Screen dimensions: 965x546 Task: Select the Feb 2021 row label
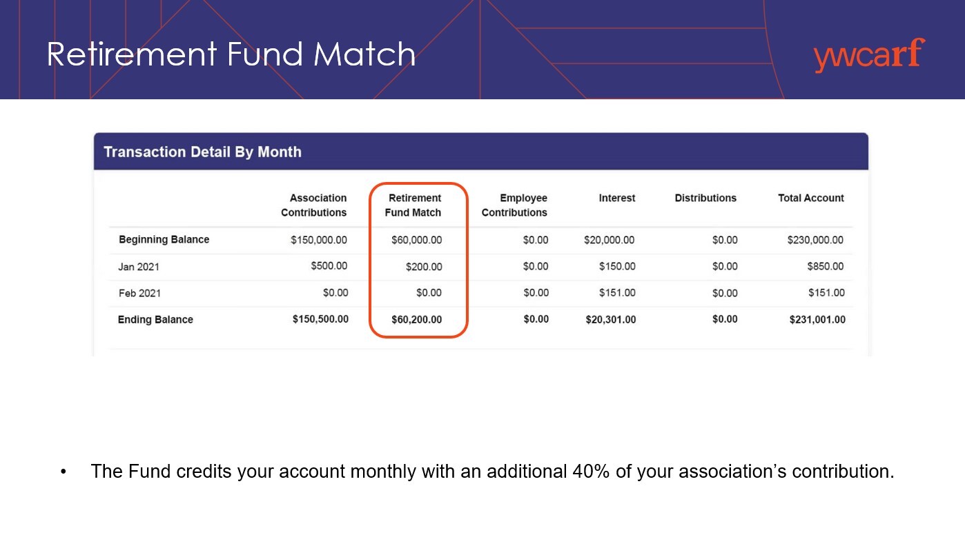139,293
